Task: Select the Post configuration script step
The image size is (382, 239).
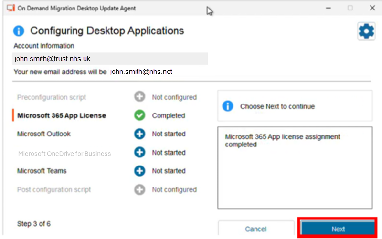Action: pos(54,189)
